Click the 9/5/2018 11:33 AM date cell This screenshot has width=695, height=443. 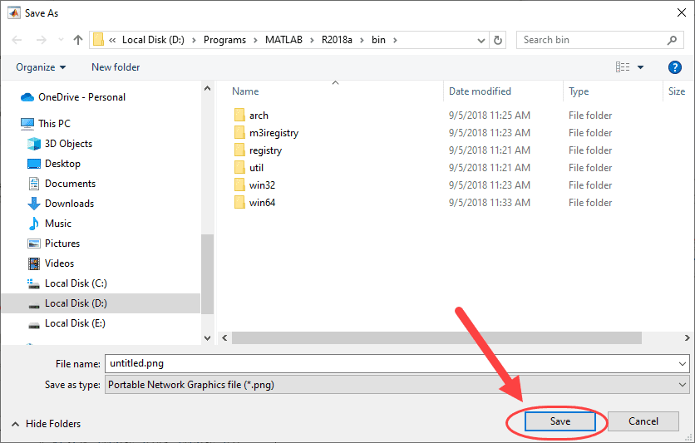490,203
